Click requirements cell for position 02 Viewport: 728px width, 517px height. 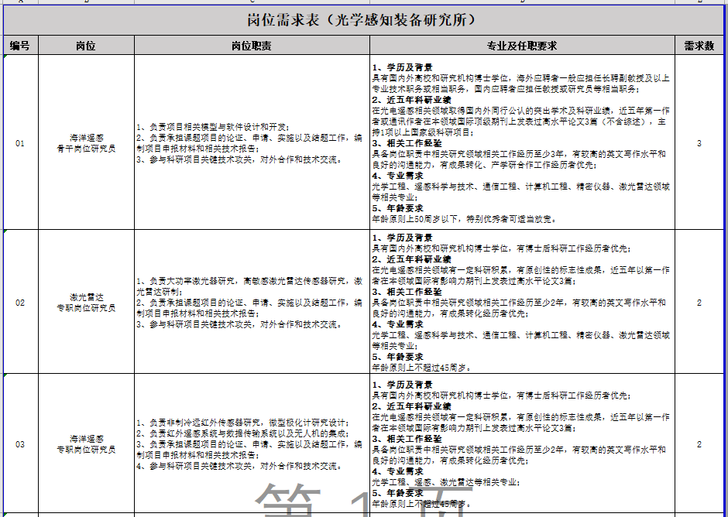point(522,302)
